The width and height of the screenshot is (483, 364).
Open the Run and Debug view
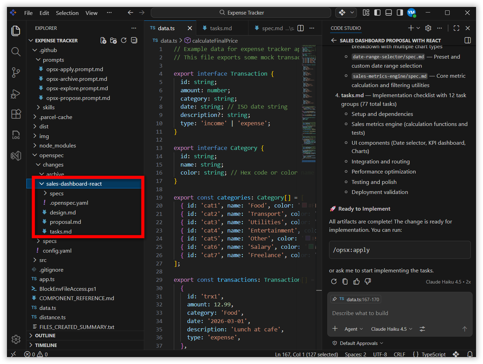coord(16,93)
